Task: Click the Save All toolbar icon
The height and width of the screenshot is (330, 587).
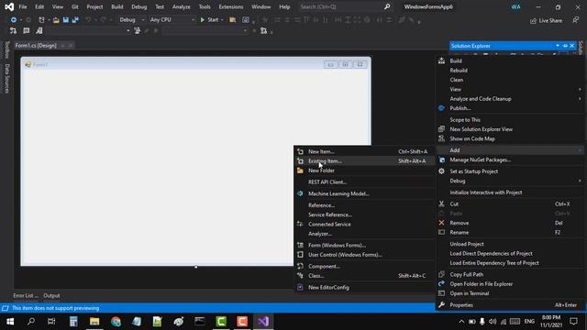Action: pyautogui.click(x=75, y=20)
